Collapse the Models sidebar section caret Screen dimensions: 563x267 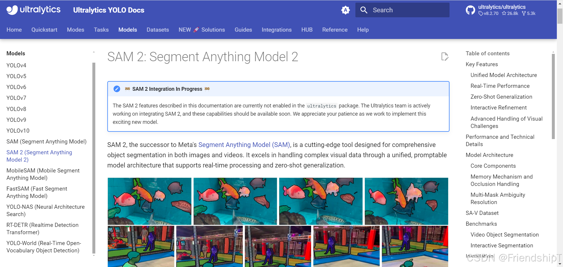(94, 52)
